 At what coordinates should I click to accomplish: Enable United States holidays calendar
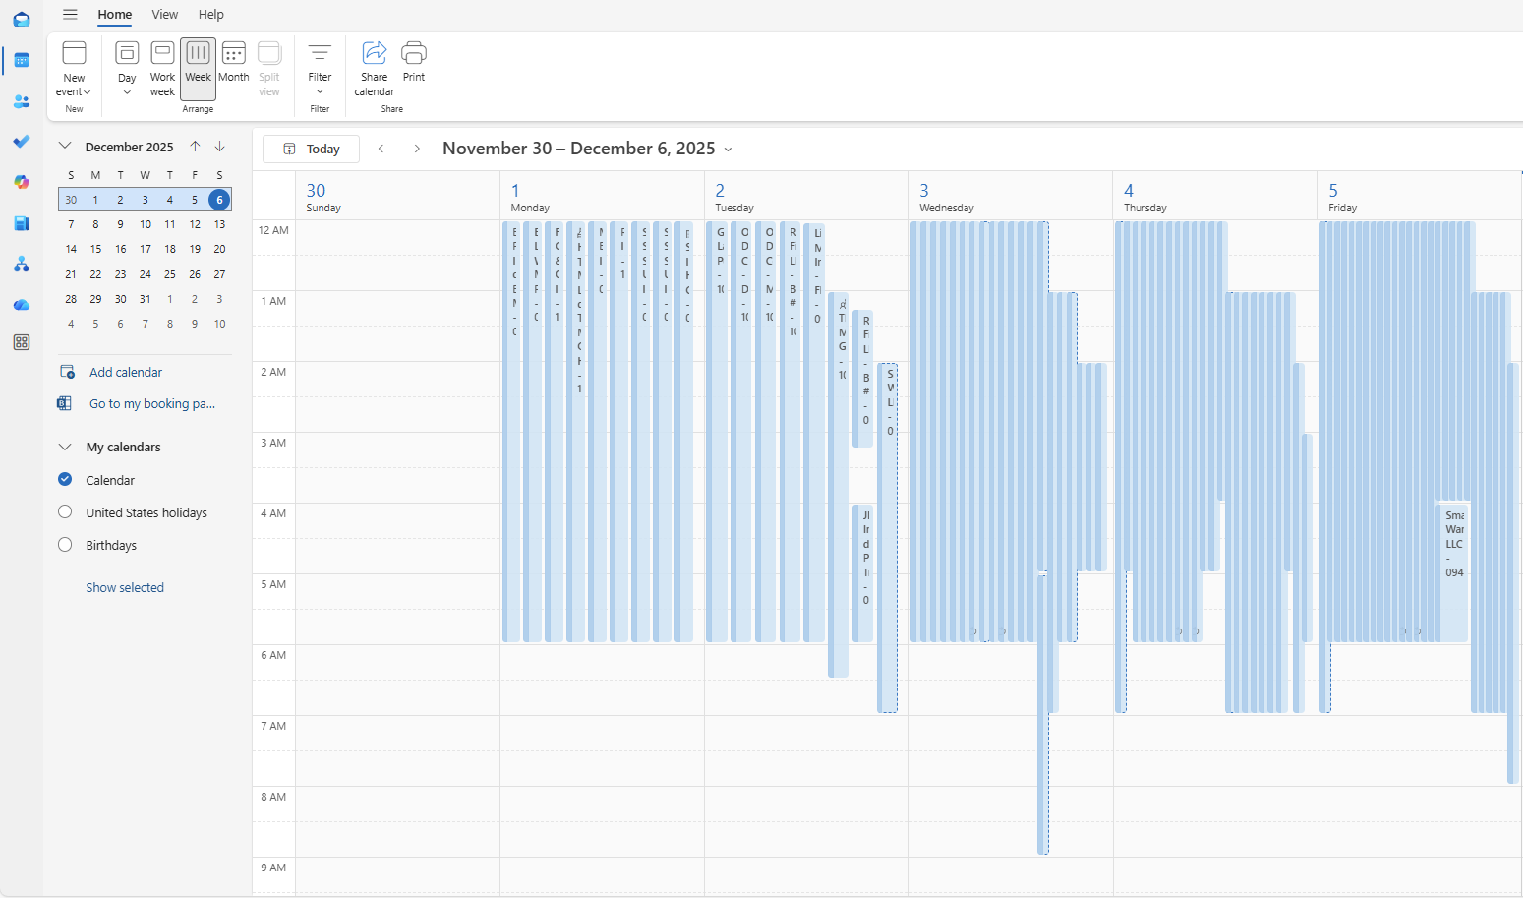pyautogui.click(x=65, y=511)
